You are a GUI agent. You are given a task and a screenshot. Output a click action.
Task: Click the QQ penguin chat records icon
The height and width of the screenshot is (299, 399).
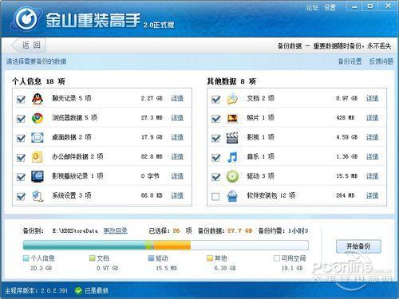click(38, 99)
